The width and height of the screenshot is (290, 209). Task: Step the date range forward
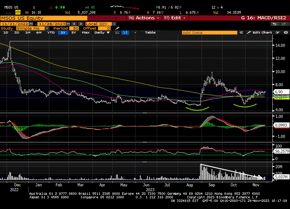click(x=81, y=24)
